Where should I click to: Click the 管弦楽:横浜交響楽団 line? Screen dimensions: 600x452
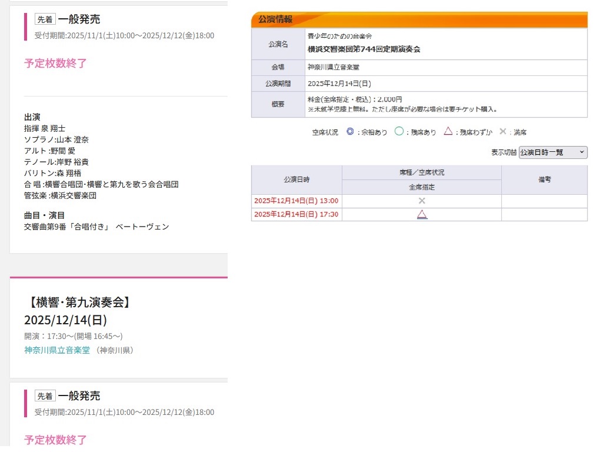[x=61, y=195]
